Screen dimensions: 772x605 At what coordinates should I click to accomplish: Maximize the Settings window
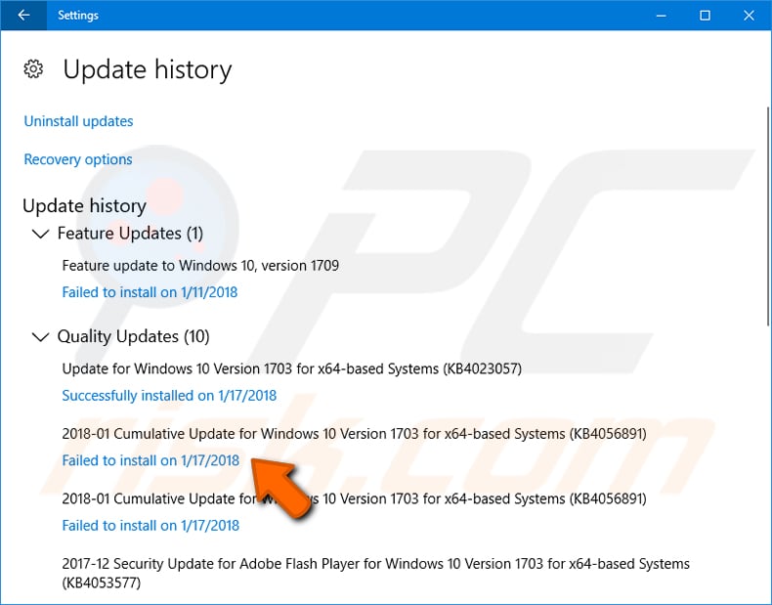coord(705,16)
